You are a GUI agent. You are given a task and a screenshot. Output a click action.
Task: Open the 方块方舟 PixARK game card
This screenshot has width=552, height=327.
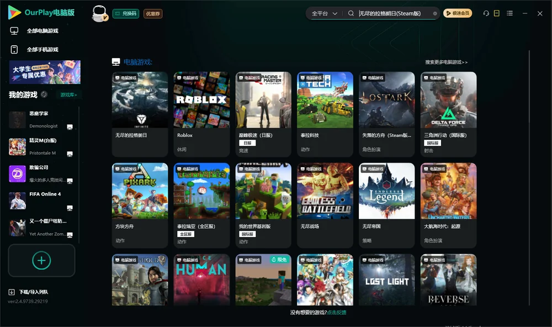coord(140,205)
